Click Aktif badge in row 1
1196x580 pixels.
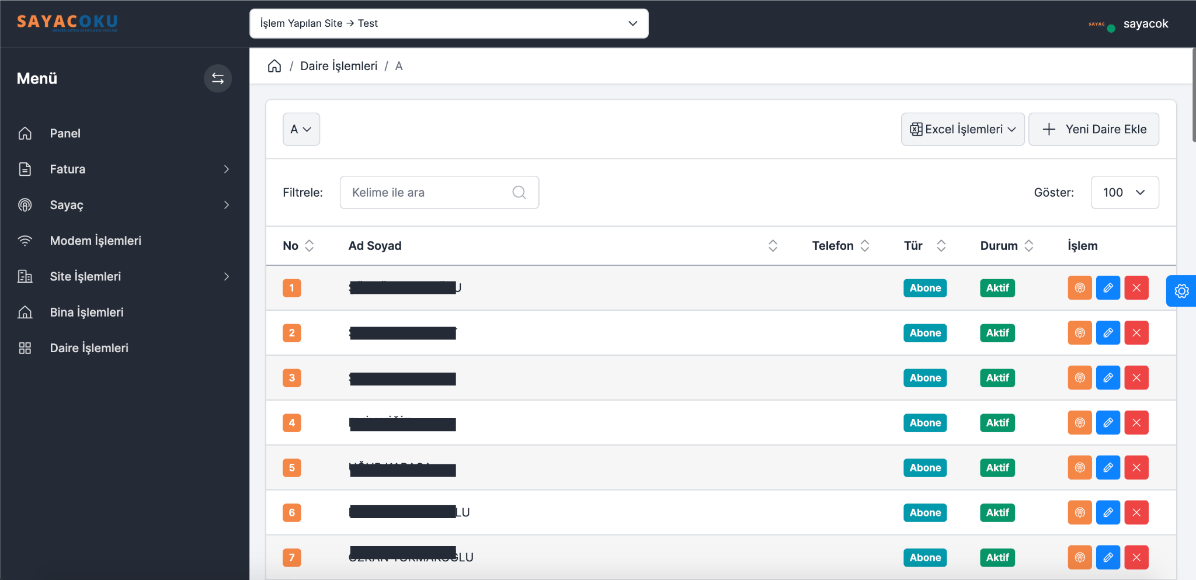(997, 288)
